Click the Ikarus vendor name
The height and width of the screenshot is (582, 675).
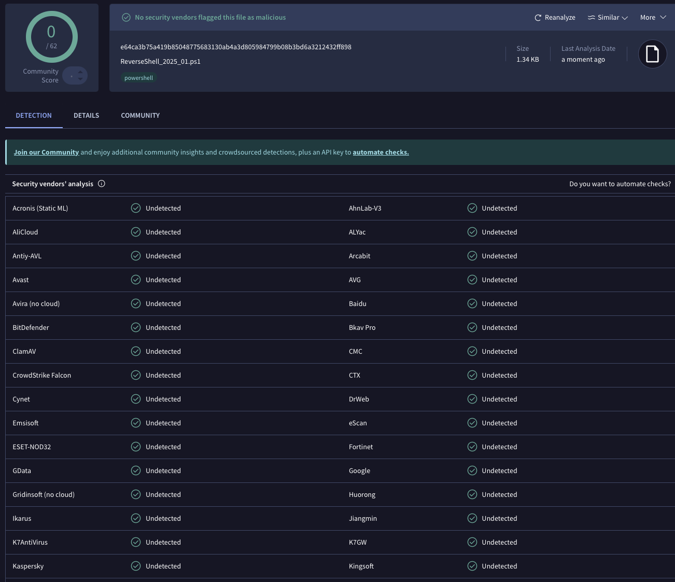tap(22, 519)
